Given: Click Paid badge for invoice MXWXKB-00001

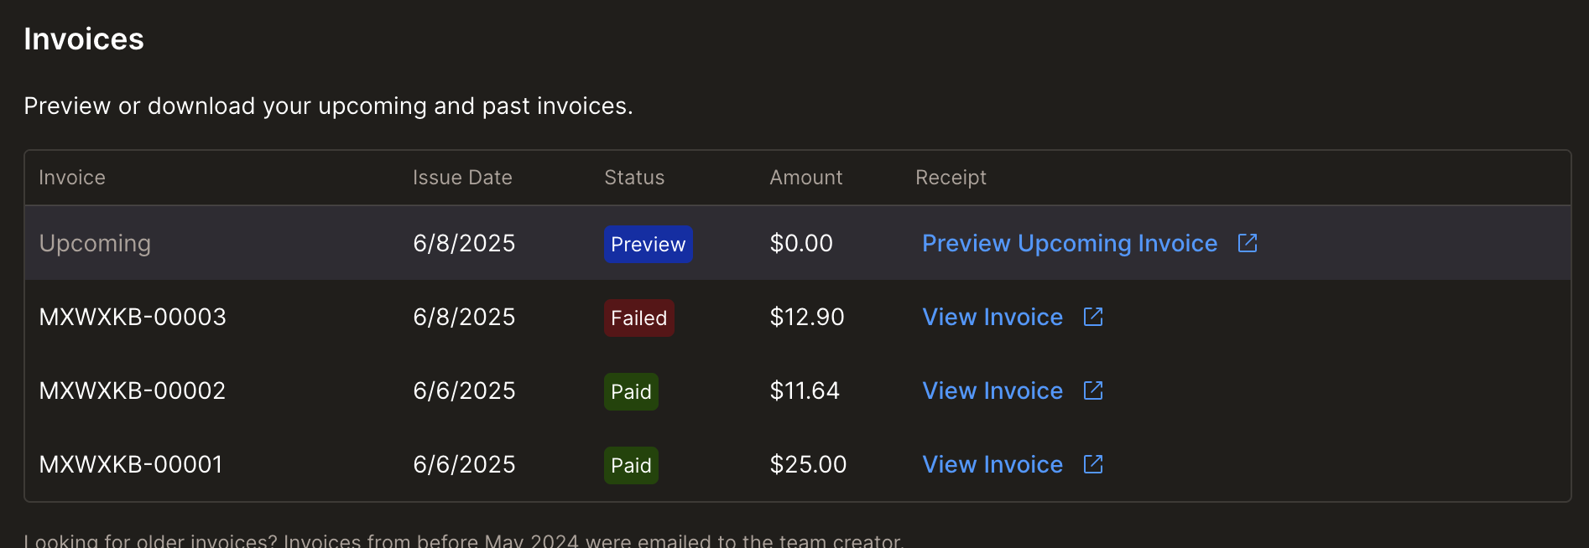Looking at the screenshot, I should [x=631, y=465].
